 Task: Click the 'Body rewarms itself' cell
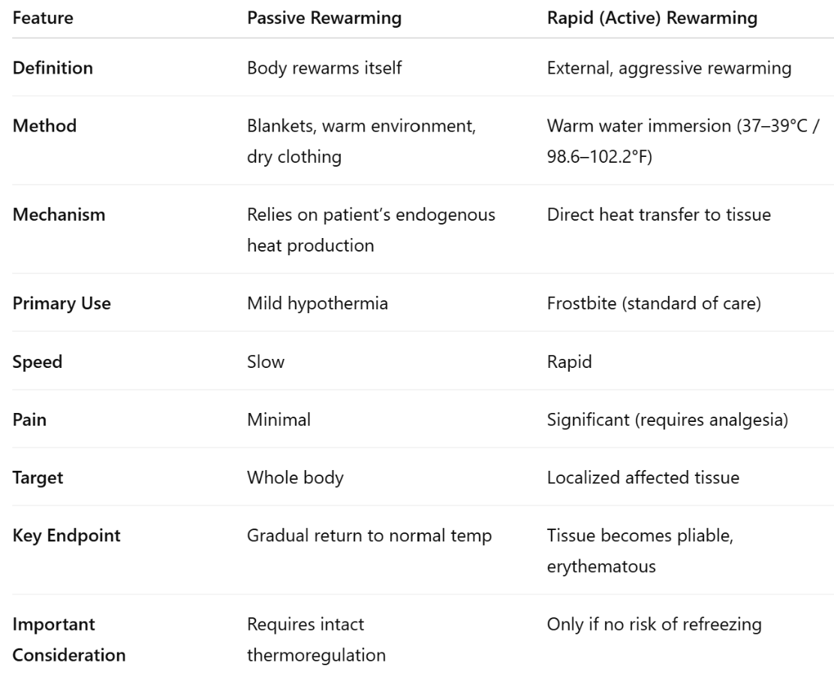324,68
